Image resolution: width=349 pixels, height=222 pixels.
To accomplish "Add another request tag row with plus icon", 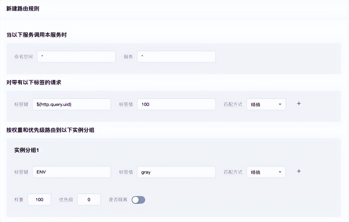I will tap(299, 104).
